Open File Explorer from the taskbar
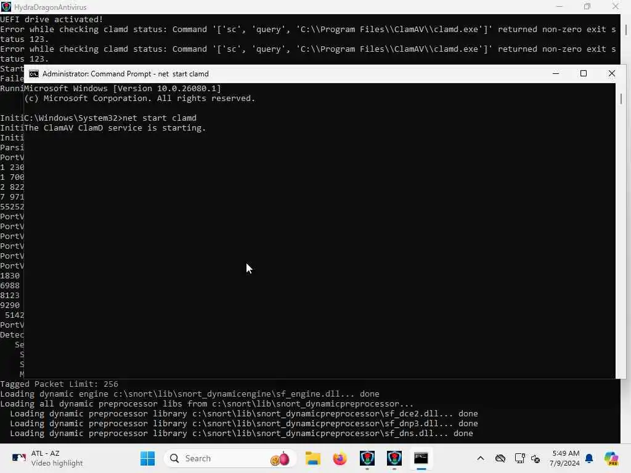The height and width of the screenshot is (473, 631). click(x=312, y=458)
